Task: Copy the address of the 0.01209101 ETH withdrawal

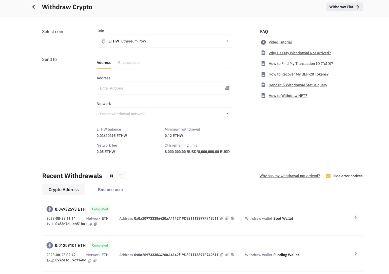Action: [x=227, y=255]
